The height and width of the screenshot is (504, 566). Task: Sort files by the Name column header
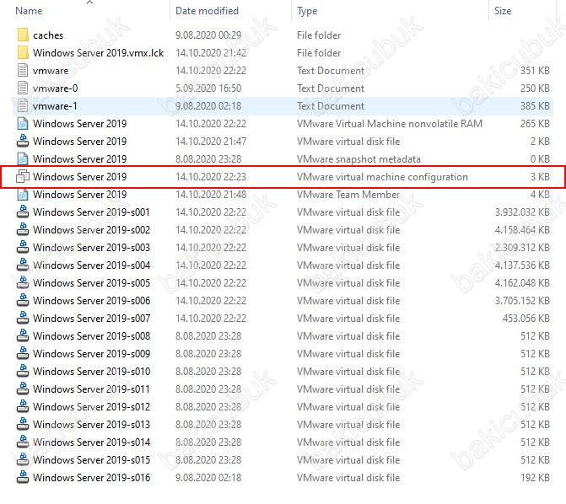click(x=29, y=11)
